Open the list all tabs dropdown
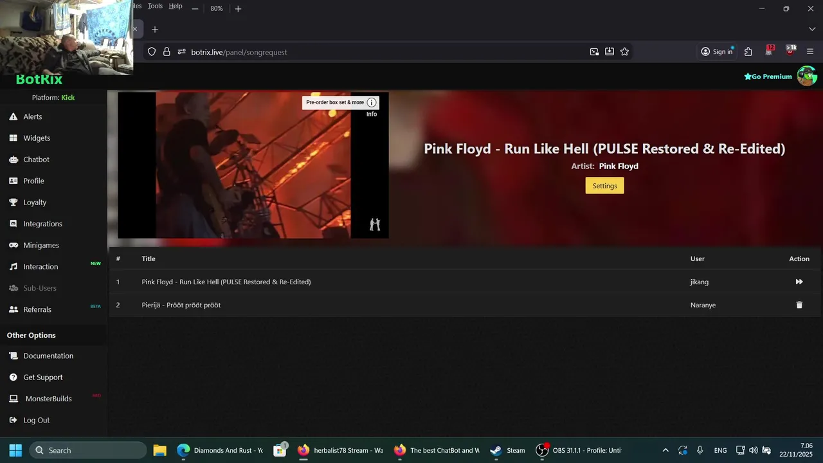 [x=811, y=30]
